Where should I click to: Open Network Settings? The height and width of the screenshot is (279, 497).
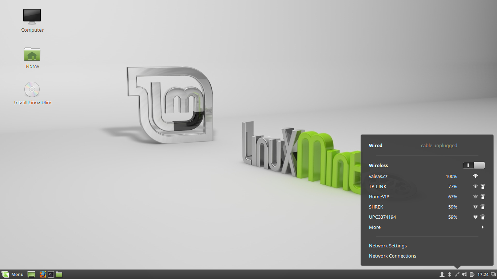[427, 246]
